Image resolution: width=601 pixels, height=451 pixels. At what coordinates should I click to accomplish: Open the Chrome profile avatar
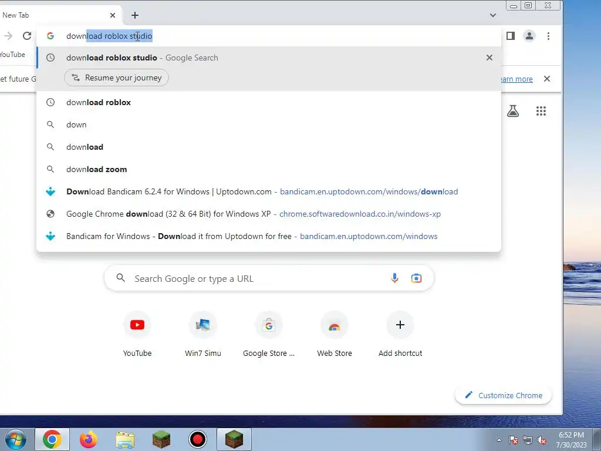tap(529, 36)
